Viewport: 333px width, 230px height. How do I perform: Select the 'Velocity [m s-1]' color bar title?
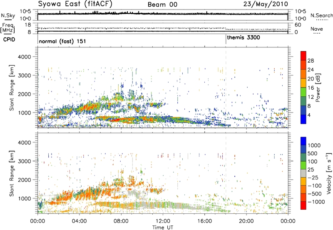(329, 173)
